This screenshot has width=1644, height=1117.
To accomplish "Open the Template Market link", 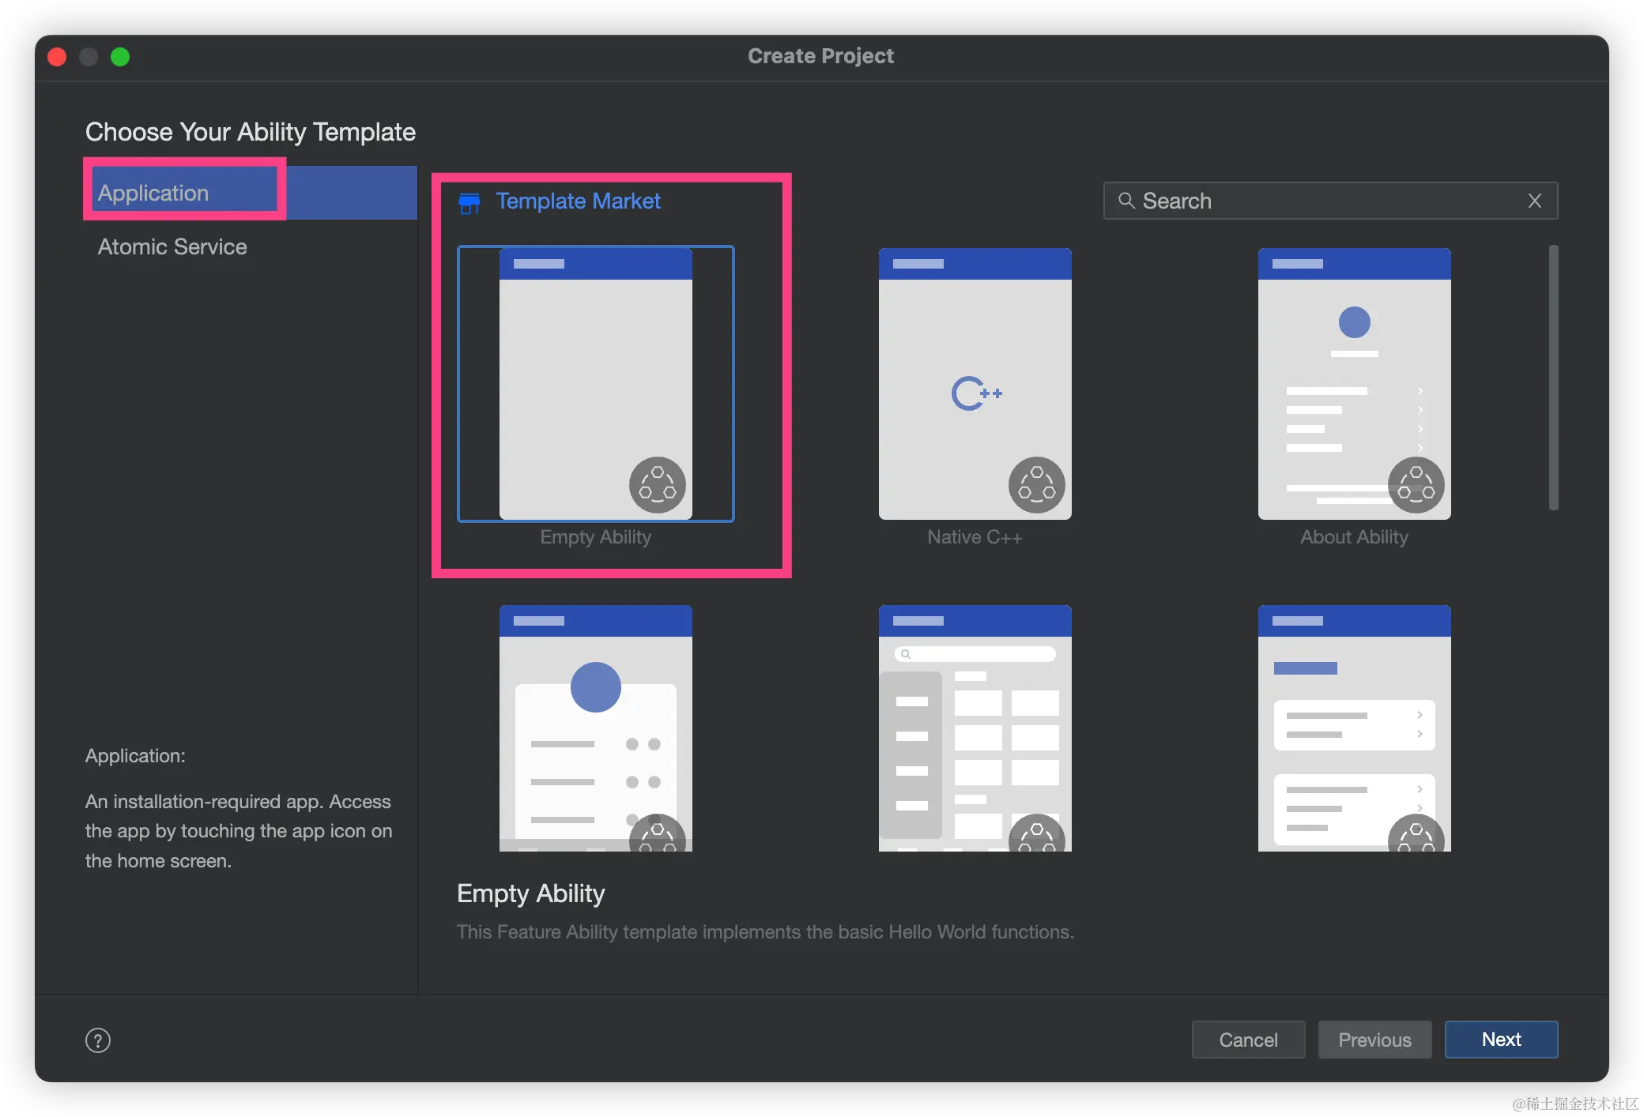I will [578, 201].
